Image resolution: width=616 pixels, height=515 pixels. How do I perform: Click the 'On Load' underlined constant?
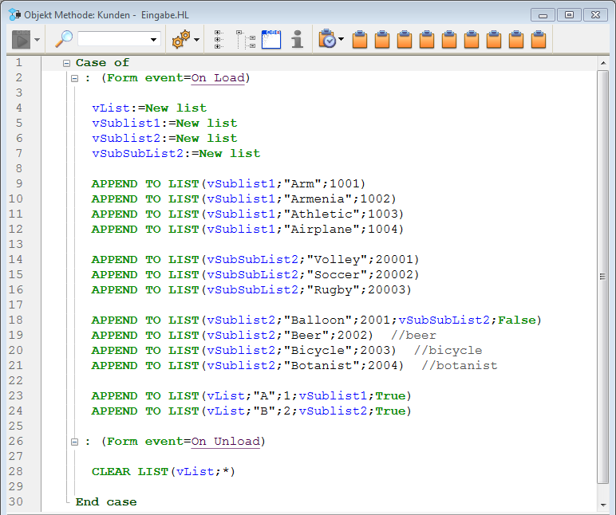pos(218,78)
